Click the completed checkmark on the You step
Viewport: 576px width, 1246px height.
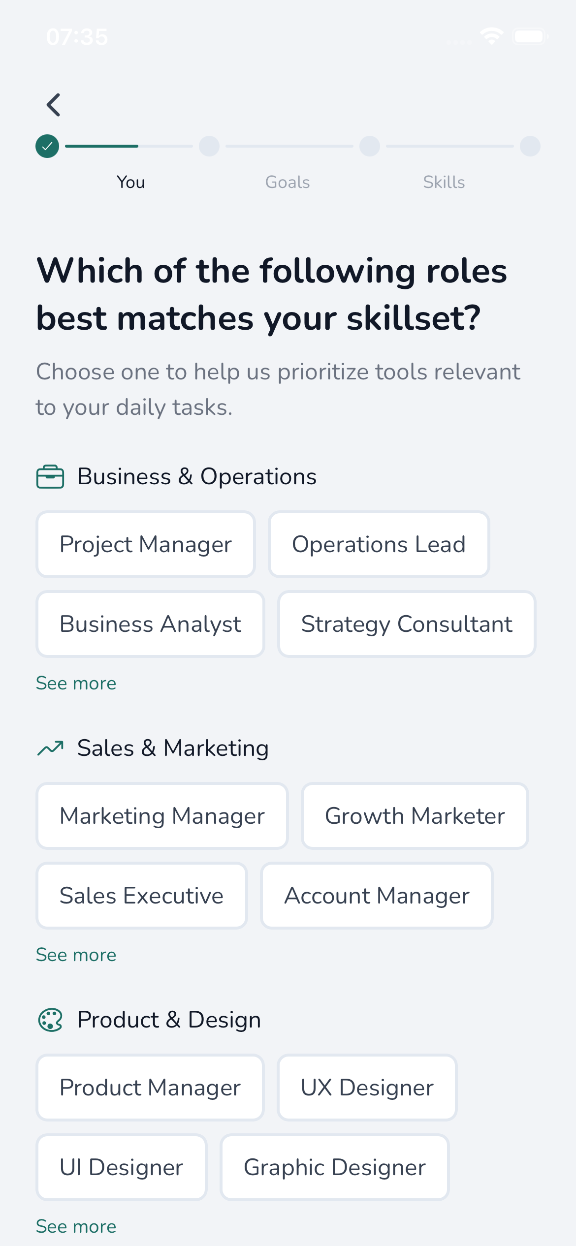[x=47, y=146]
